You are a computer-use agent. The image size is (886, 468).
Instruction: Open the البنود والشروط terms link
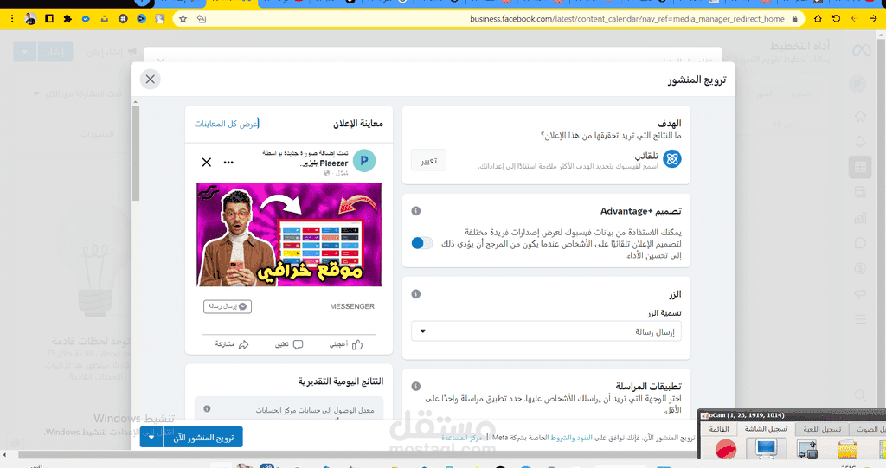point(571,438)
